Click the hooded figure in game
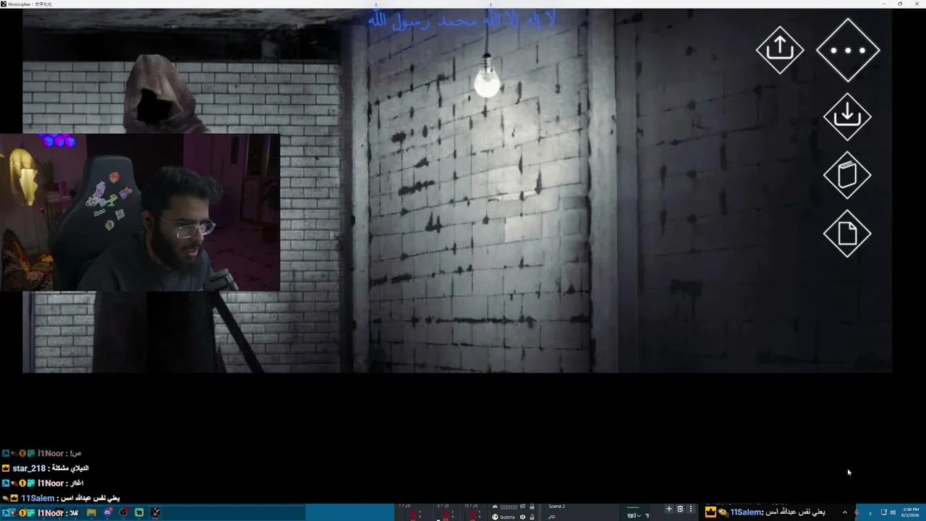This screenshot has width=926, height=521. coord(159,94)
